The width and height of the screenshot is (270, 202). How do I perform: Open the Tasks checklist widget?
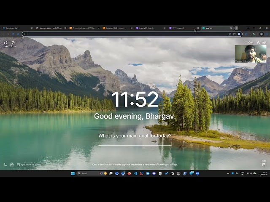coord(264,163)
